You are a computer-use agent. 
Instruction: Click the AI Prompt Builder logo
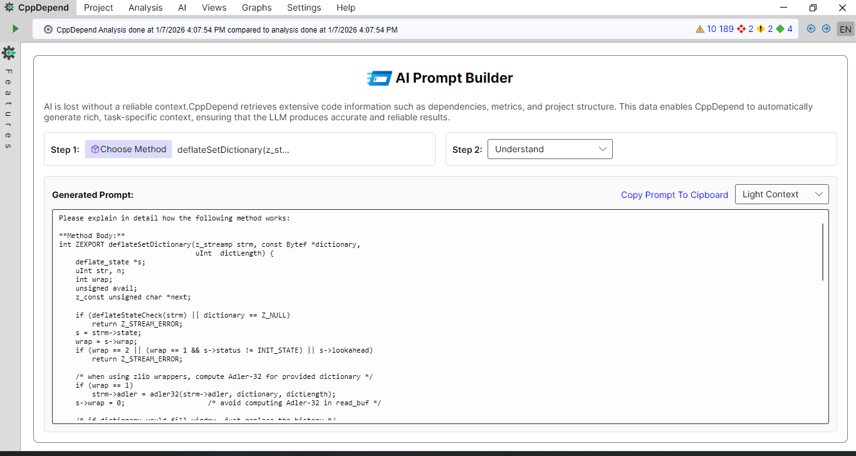378,78
